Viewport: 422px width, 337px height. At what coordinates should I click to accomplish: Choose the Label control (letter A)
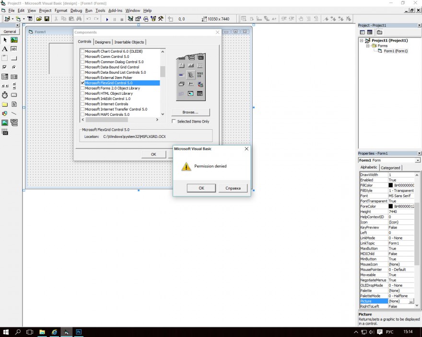click(5, 49)
